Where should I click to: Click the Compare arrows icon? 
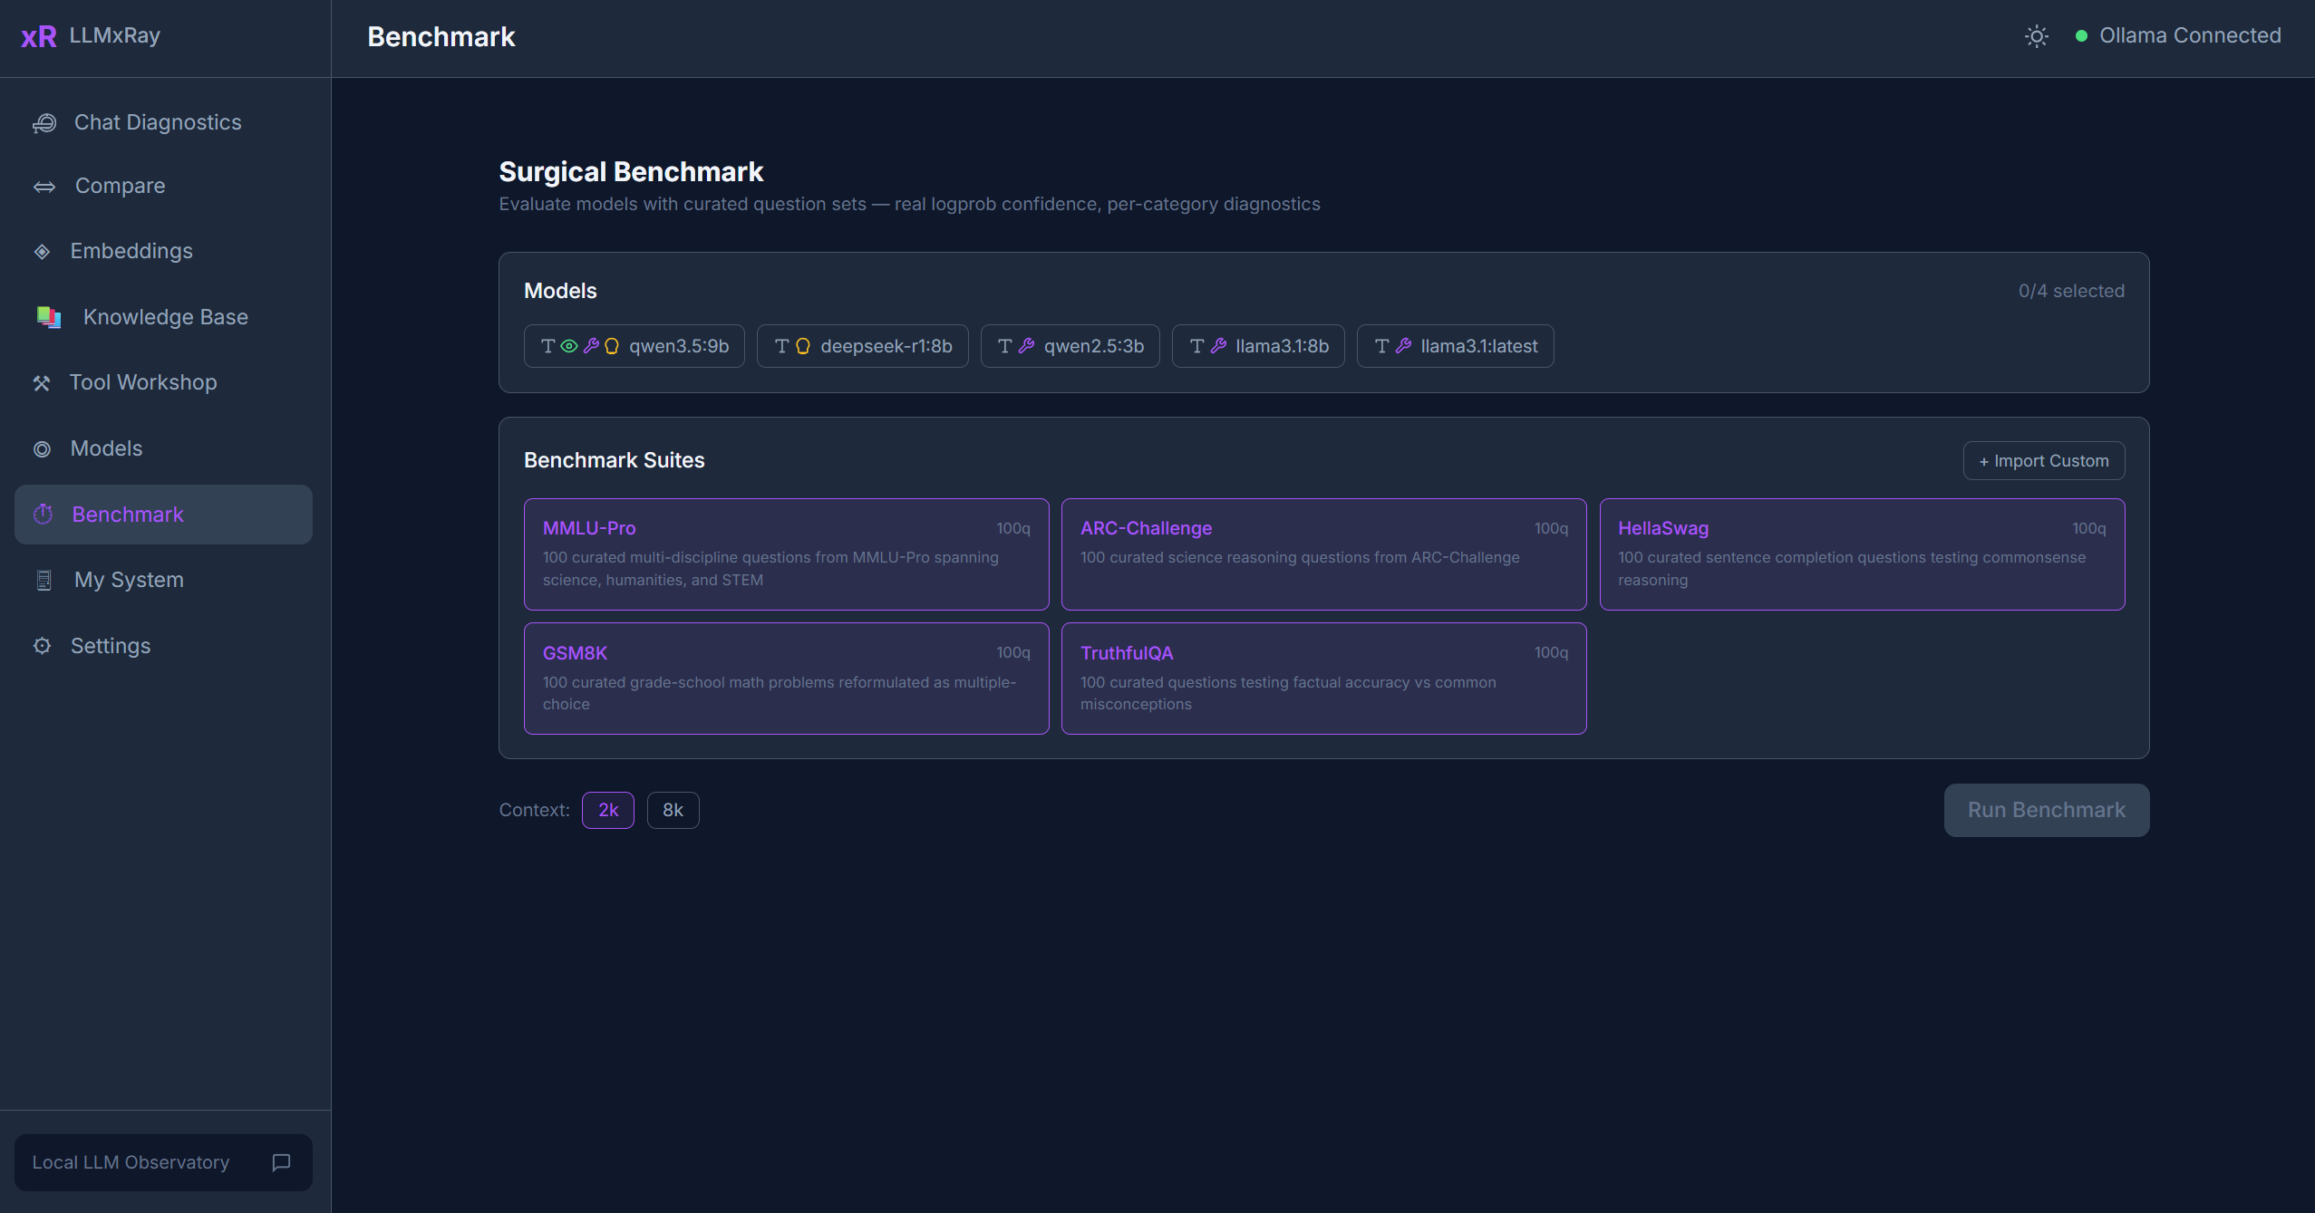(x=44, y=187)
